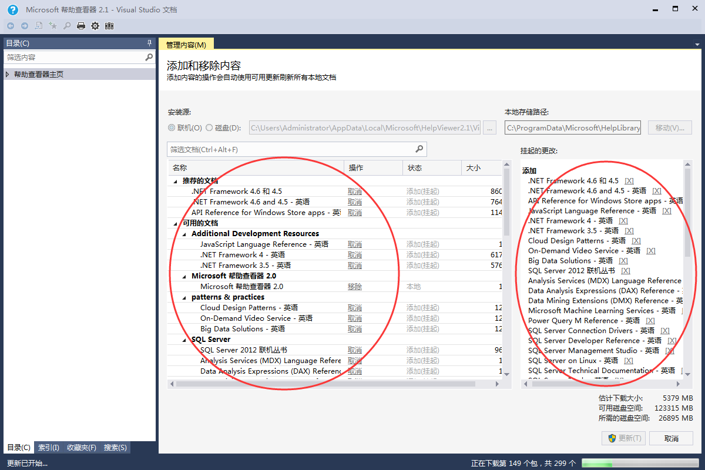Collapse the 推荐的文档 group
The height and width of the screenshot is (470, 705).
(176, 181)
